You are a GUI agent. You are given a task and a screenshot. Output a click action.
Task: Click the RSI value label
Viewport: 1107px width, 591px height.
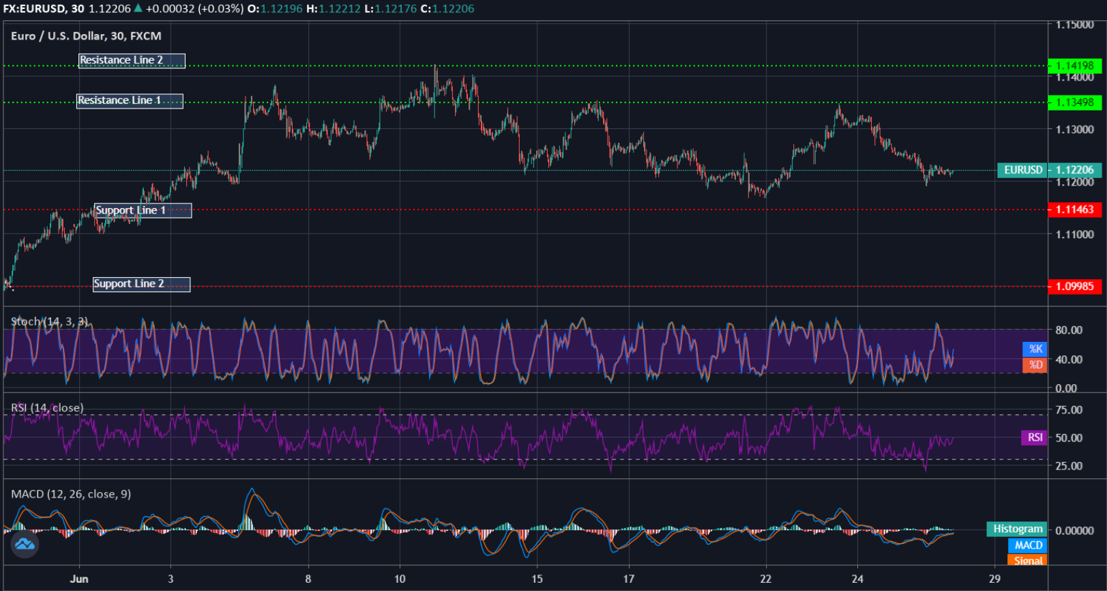coord(1034,437)
